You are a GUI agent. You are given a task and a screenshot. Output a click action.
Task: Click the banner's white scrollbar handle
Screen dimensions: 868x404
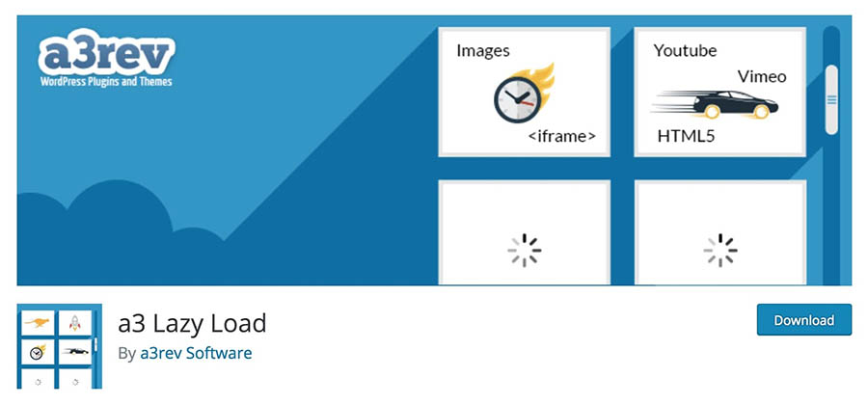pyautogui.click(x=831, y=99)
